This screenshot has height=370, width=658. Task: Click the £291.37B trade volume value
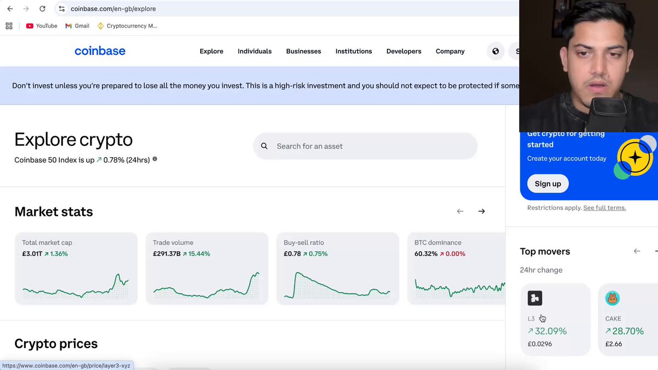click(167, 254)
